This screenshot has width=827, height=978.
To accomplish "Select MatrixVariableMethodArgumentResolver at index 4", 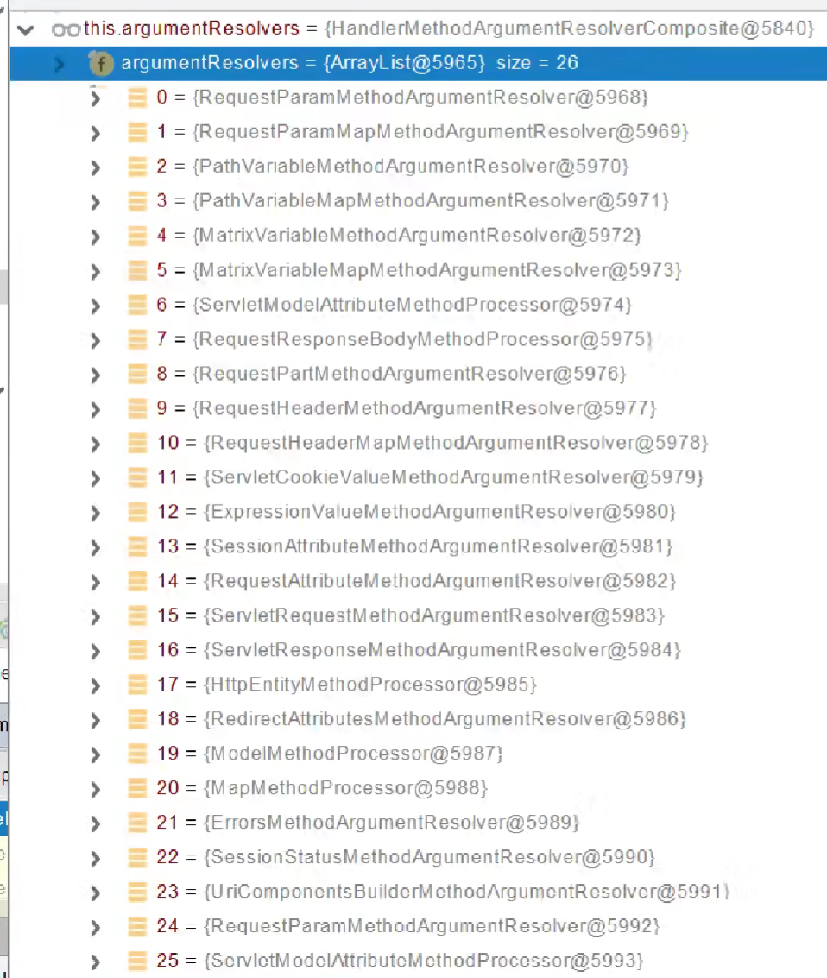I will tap(418, 236).
